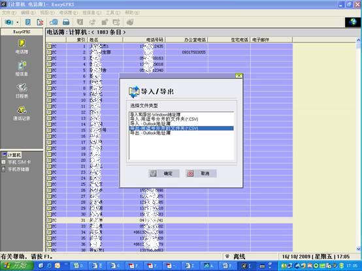Image resolution: width=362 pixels, height=271 pixels.
Task: Select phonebook row with index 1
Action: point(169,46)
